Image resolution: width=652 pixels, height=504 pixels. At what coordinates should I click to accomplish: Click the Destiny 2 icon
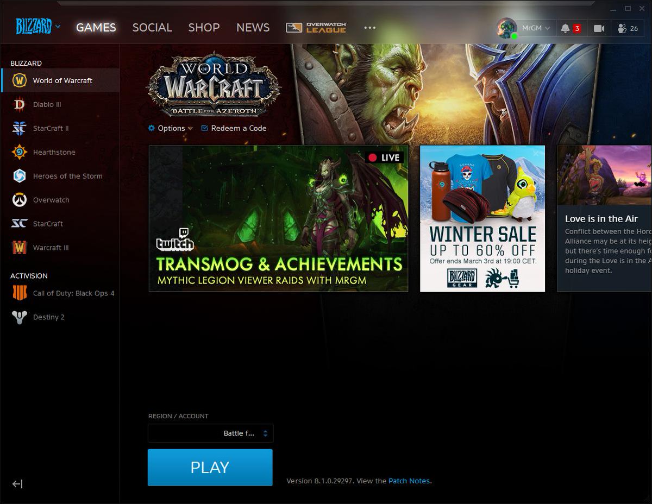[20, 317]
